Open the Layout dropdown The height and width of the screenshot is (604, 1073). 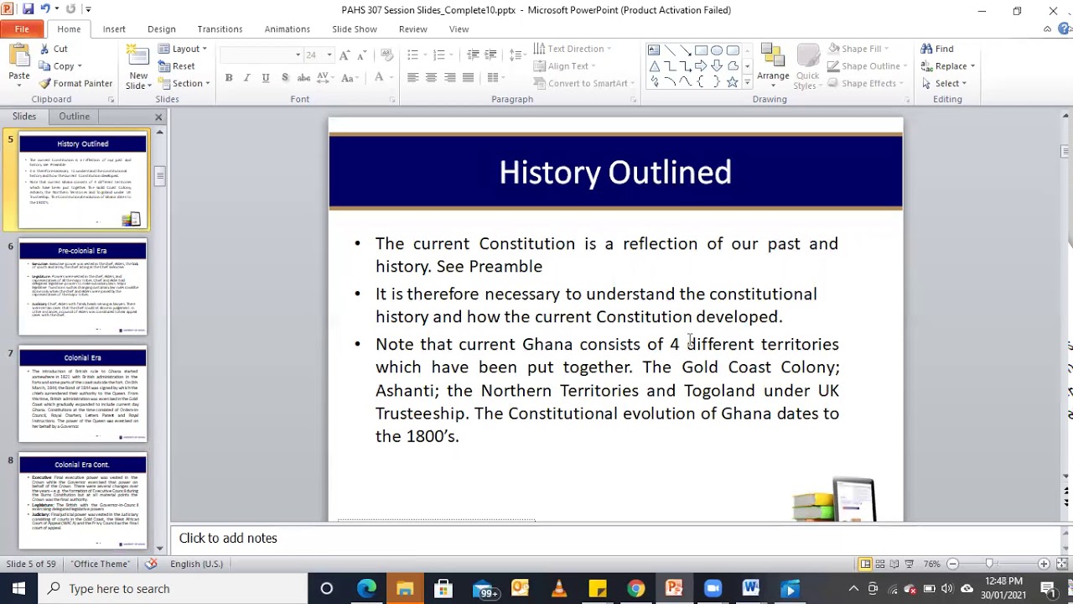(x=182, y=49)
